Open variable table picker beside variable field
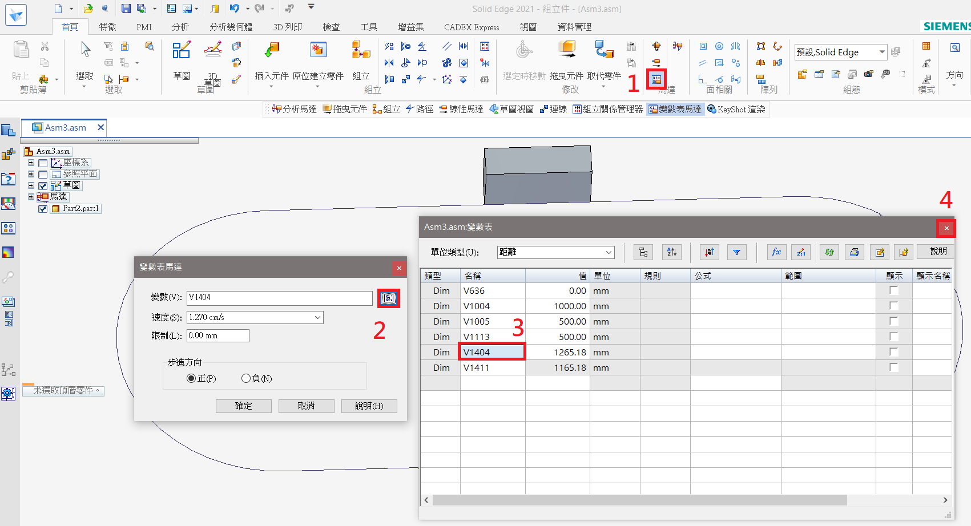The width and height of the screenshot is (971, 526). (388, 298)
